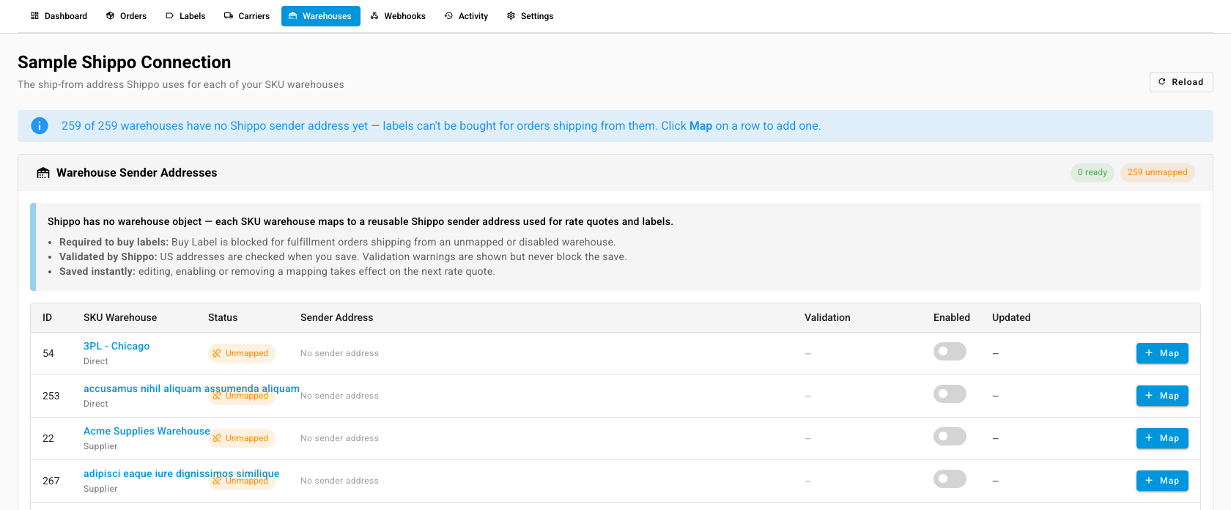The width and height of the screenshot is (1231, 510).
Task: Click Unmapped status badge for warehouse 267
Action: (x=241, y=481)
